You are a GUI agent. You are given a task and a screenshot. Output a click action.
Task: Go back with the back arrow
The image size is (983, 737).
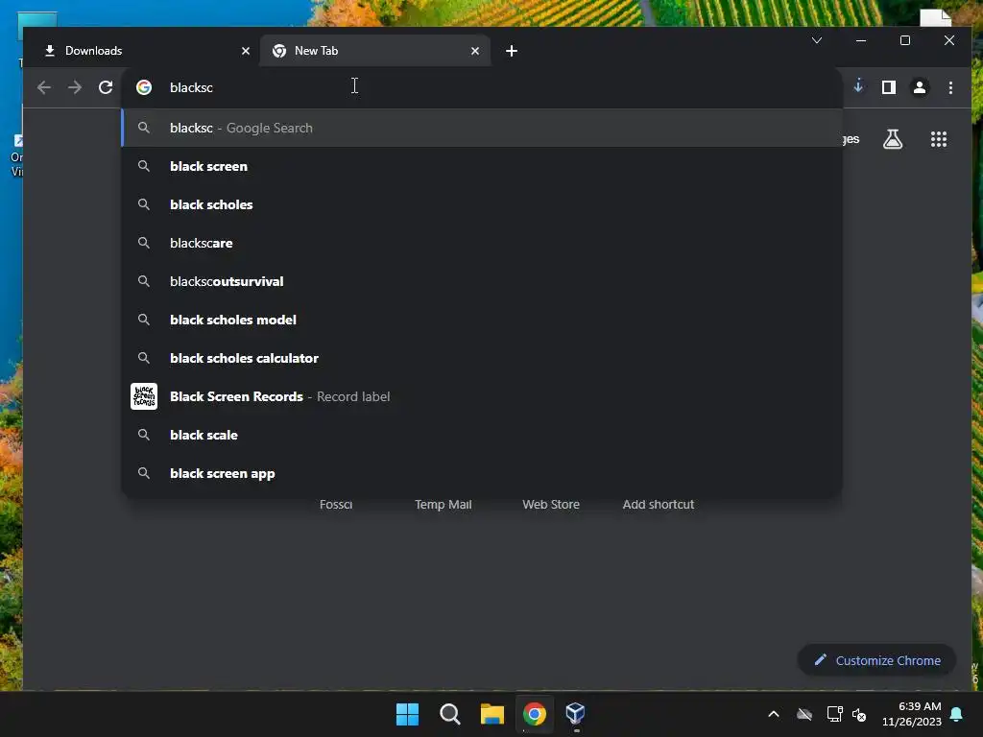pyautogui.click(x=44, y=87)
